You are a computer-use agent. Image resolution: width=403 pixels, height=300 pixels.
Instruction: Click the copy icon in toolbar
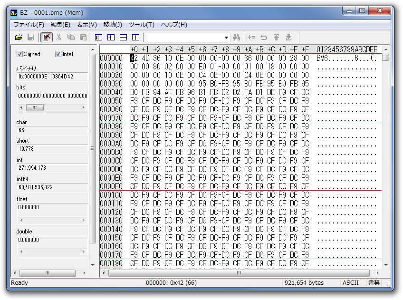click(x=71, y=38)
